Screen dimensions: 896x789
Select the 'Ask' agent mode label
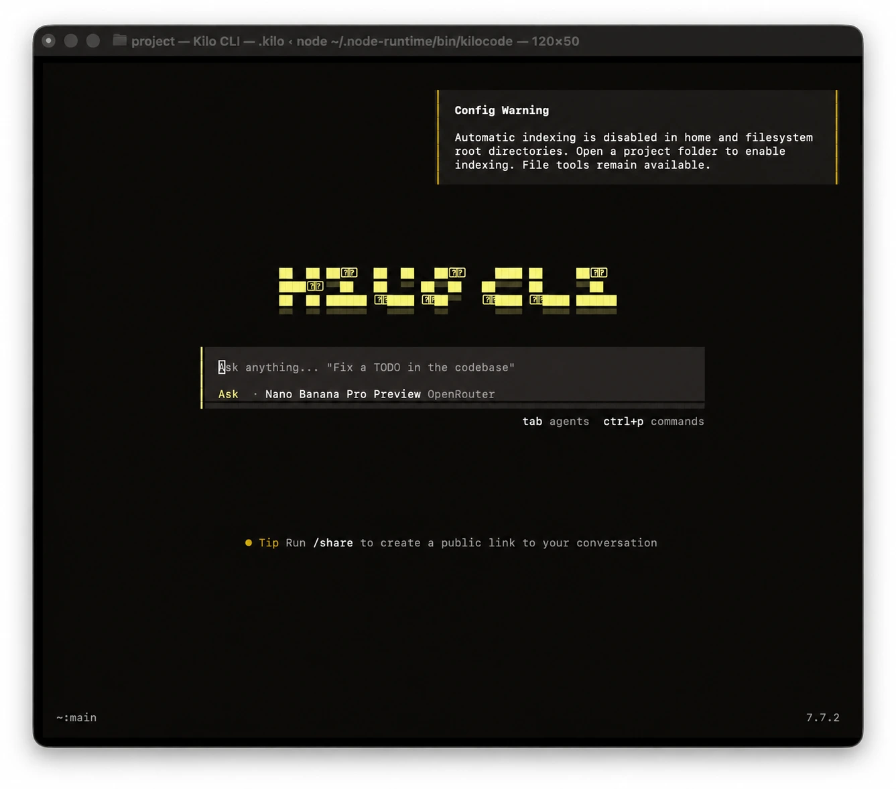pyautogui.click(x=228, y=394)
